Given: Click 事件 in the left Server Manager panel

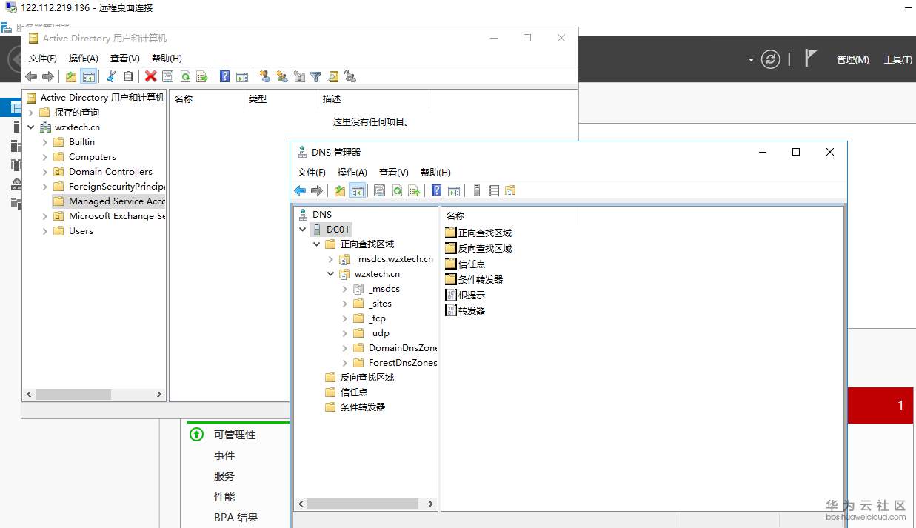Looking at the screenshot, I should coord(224,455).
